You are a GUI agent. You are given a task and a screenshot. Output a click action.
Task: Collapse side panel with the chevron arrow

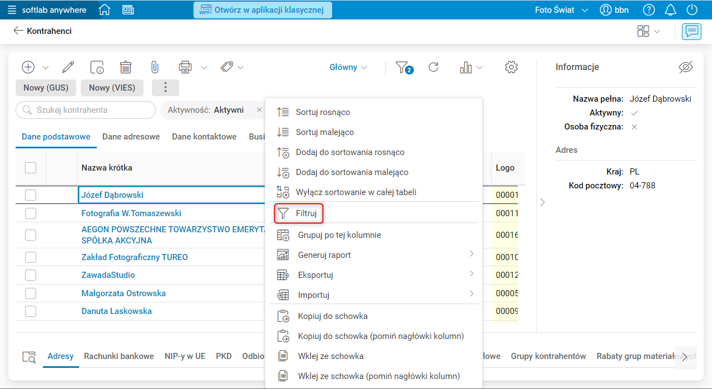(543, 203)
